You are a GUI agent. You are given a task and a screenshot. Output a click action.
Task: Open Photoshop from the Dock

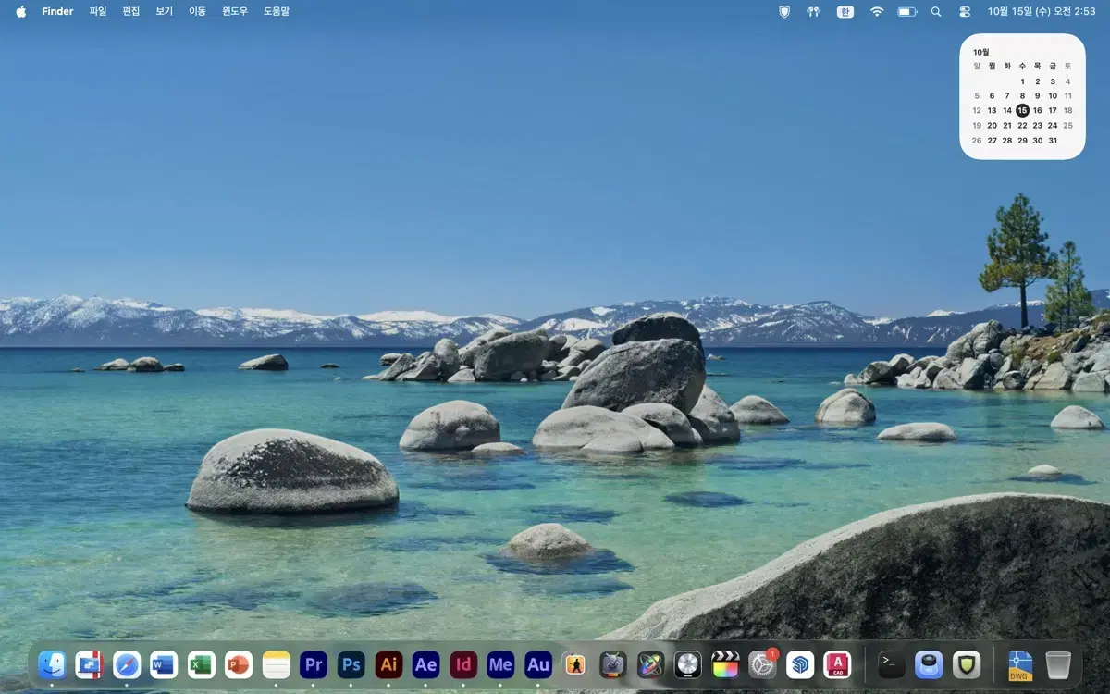click(351, 664)
